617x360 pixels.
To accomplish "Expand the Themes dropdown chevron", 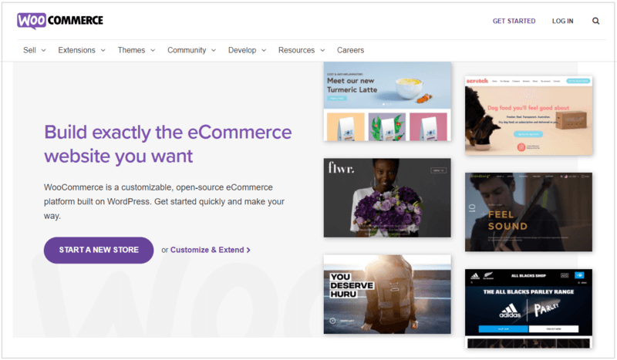I will 153,50.
